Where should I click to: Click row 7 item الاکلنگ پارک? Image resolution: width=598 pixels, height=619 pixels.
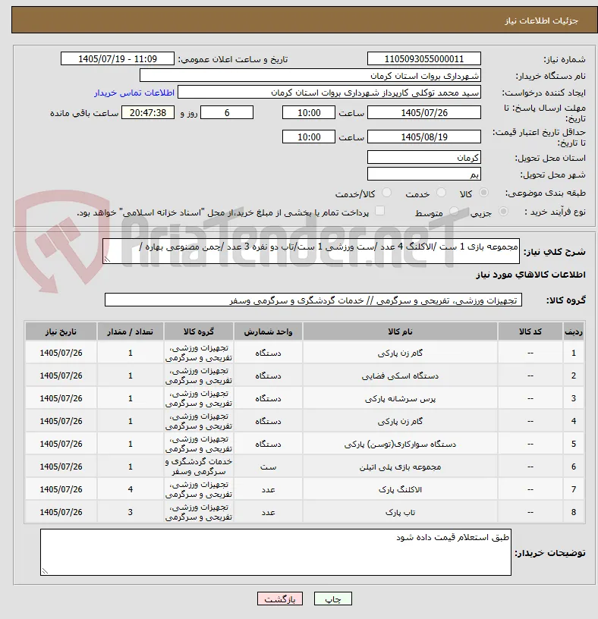coord(400,489)
